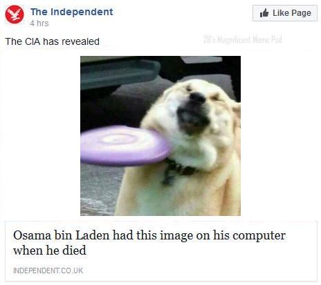Open The Independent page name link
The image size is (321, 285).
tap(72, 12)
